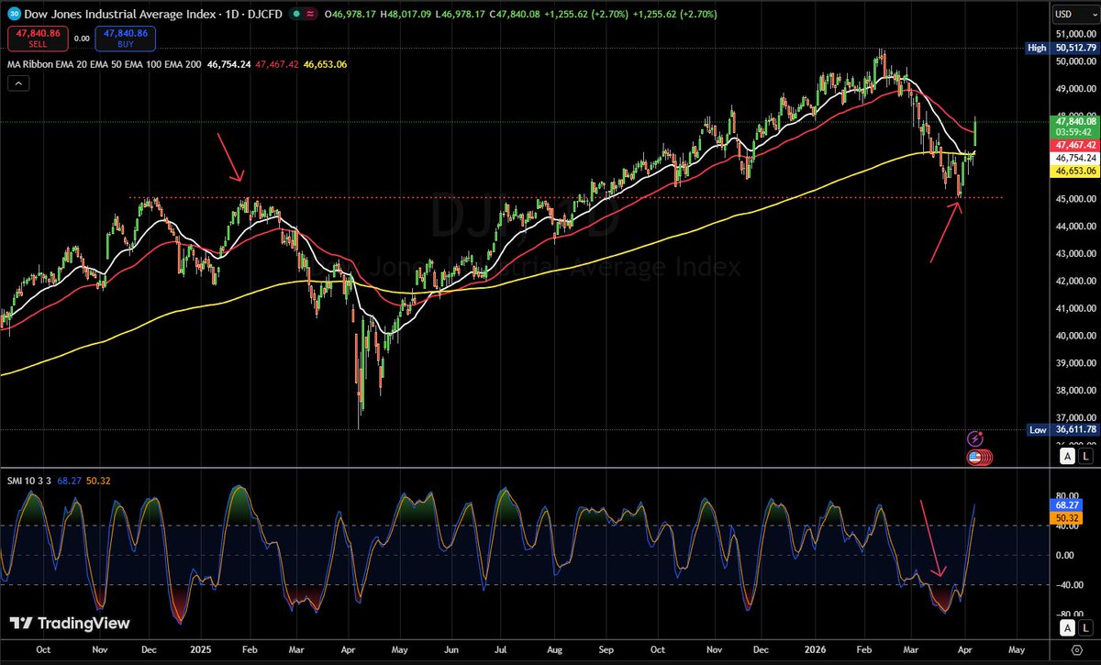This screenshot has height=665, width=1101.
Task: Toggle the SMI pane's A scale button
Action: [1067, 627]
